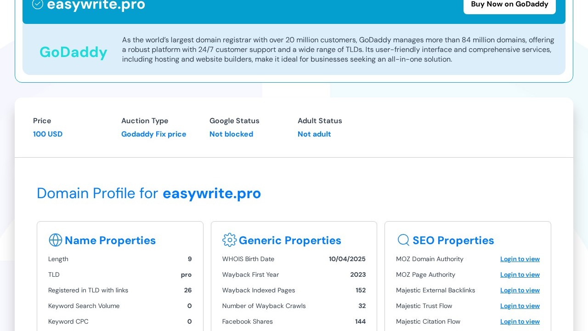The width and height of the screenshot is (588, 331).
Task: Click the Godaddy Fix price auction type
Action: pyautogui.click(x=153, y=134)
